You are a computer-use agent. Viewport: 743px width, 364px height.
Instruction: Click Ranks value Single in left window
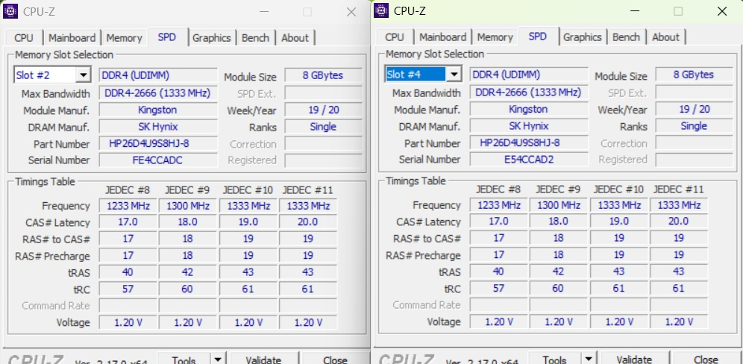pos(323,127)
